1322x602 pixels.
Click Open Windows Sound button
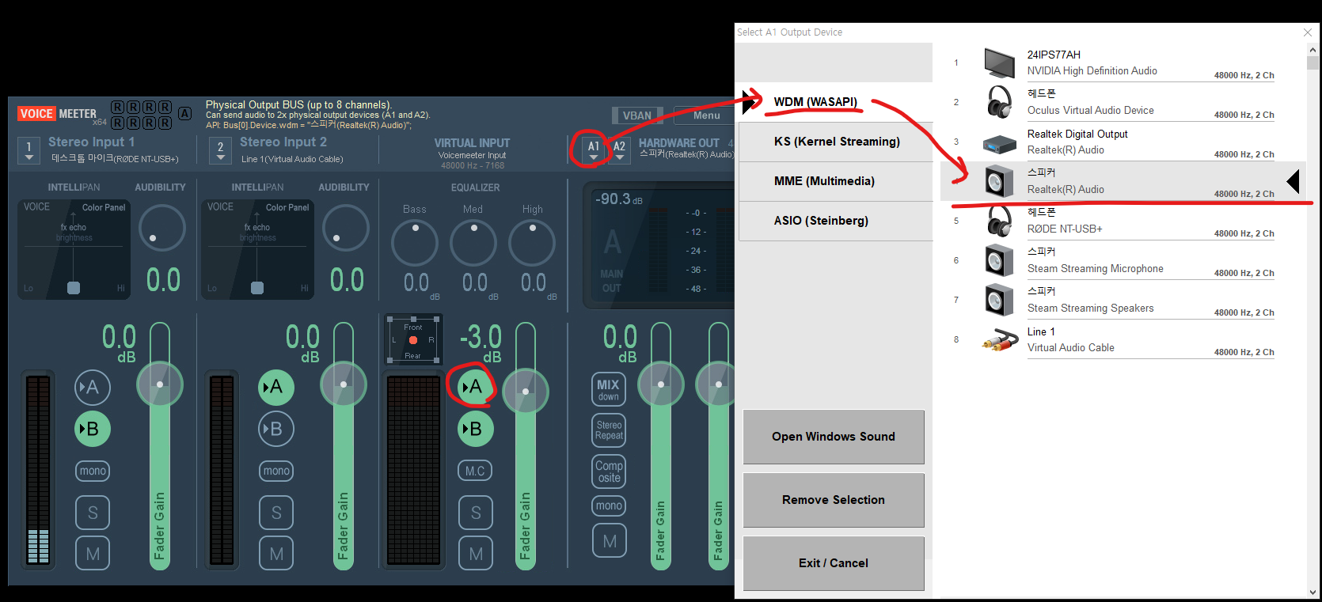pos(834,437)
